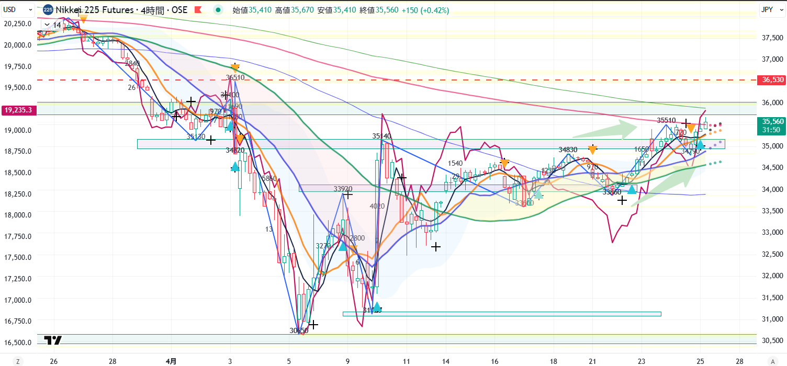Screen dimensions: 787x366
Task: Open the JPY currency dropdown on right axis
Action: (x=772, y=9)
